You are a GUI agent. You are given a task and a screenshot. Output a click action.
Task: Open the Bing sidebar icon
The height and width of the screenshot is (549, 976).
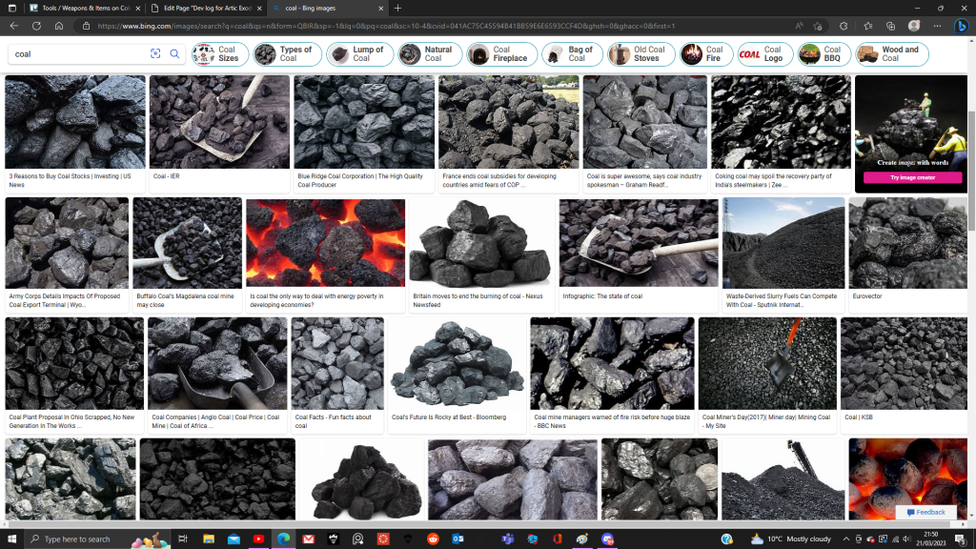point(962,26)
